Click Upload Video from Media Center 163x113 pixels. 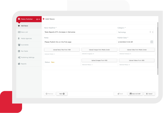137,50
